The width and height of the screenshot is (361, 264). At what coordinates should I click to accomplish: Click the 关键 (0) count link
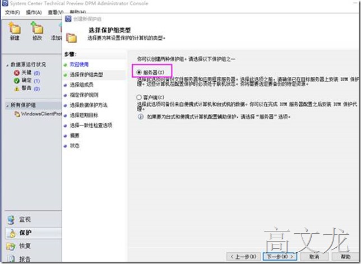37,73
